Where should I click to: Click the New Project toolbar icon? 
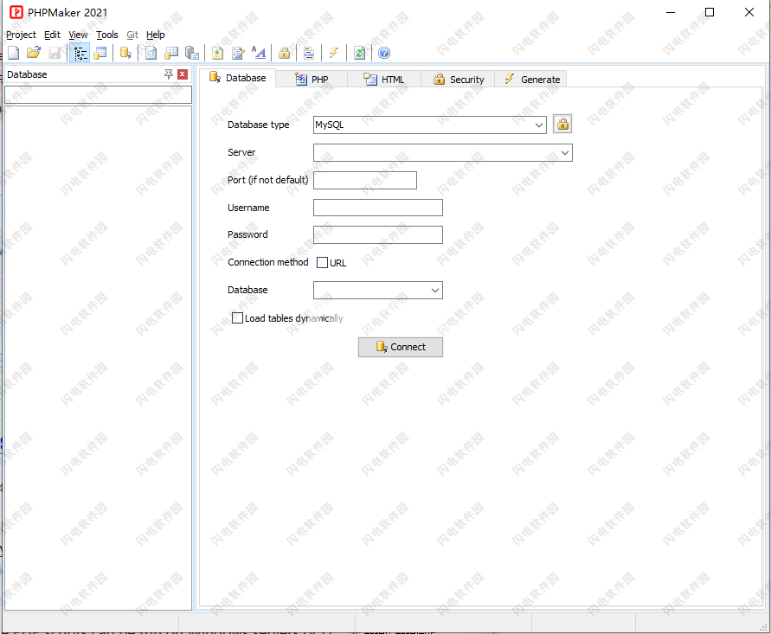[13, 53]
